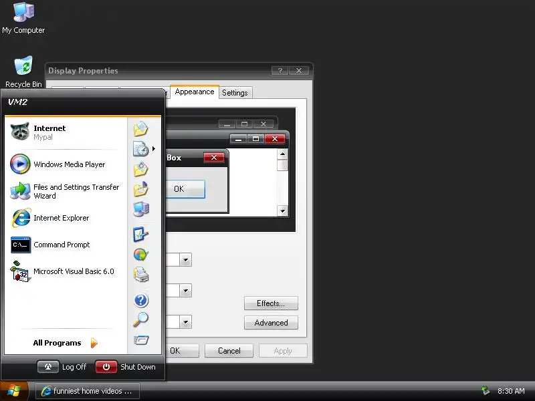Click the Advanced button

coord(271,323)
